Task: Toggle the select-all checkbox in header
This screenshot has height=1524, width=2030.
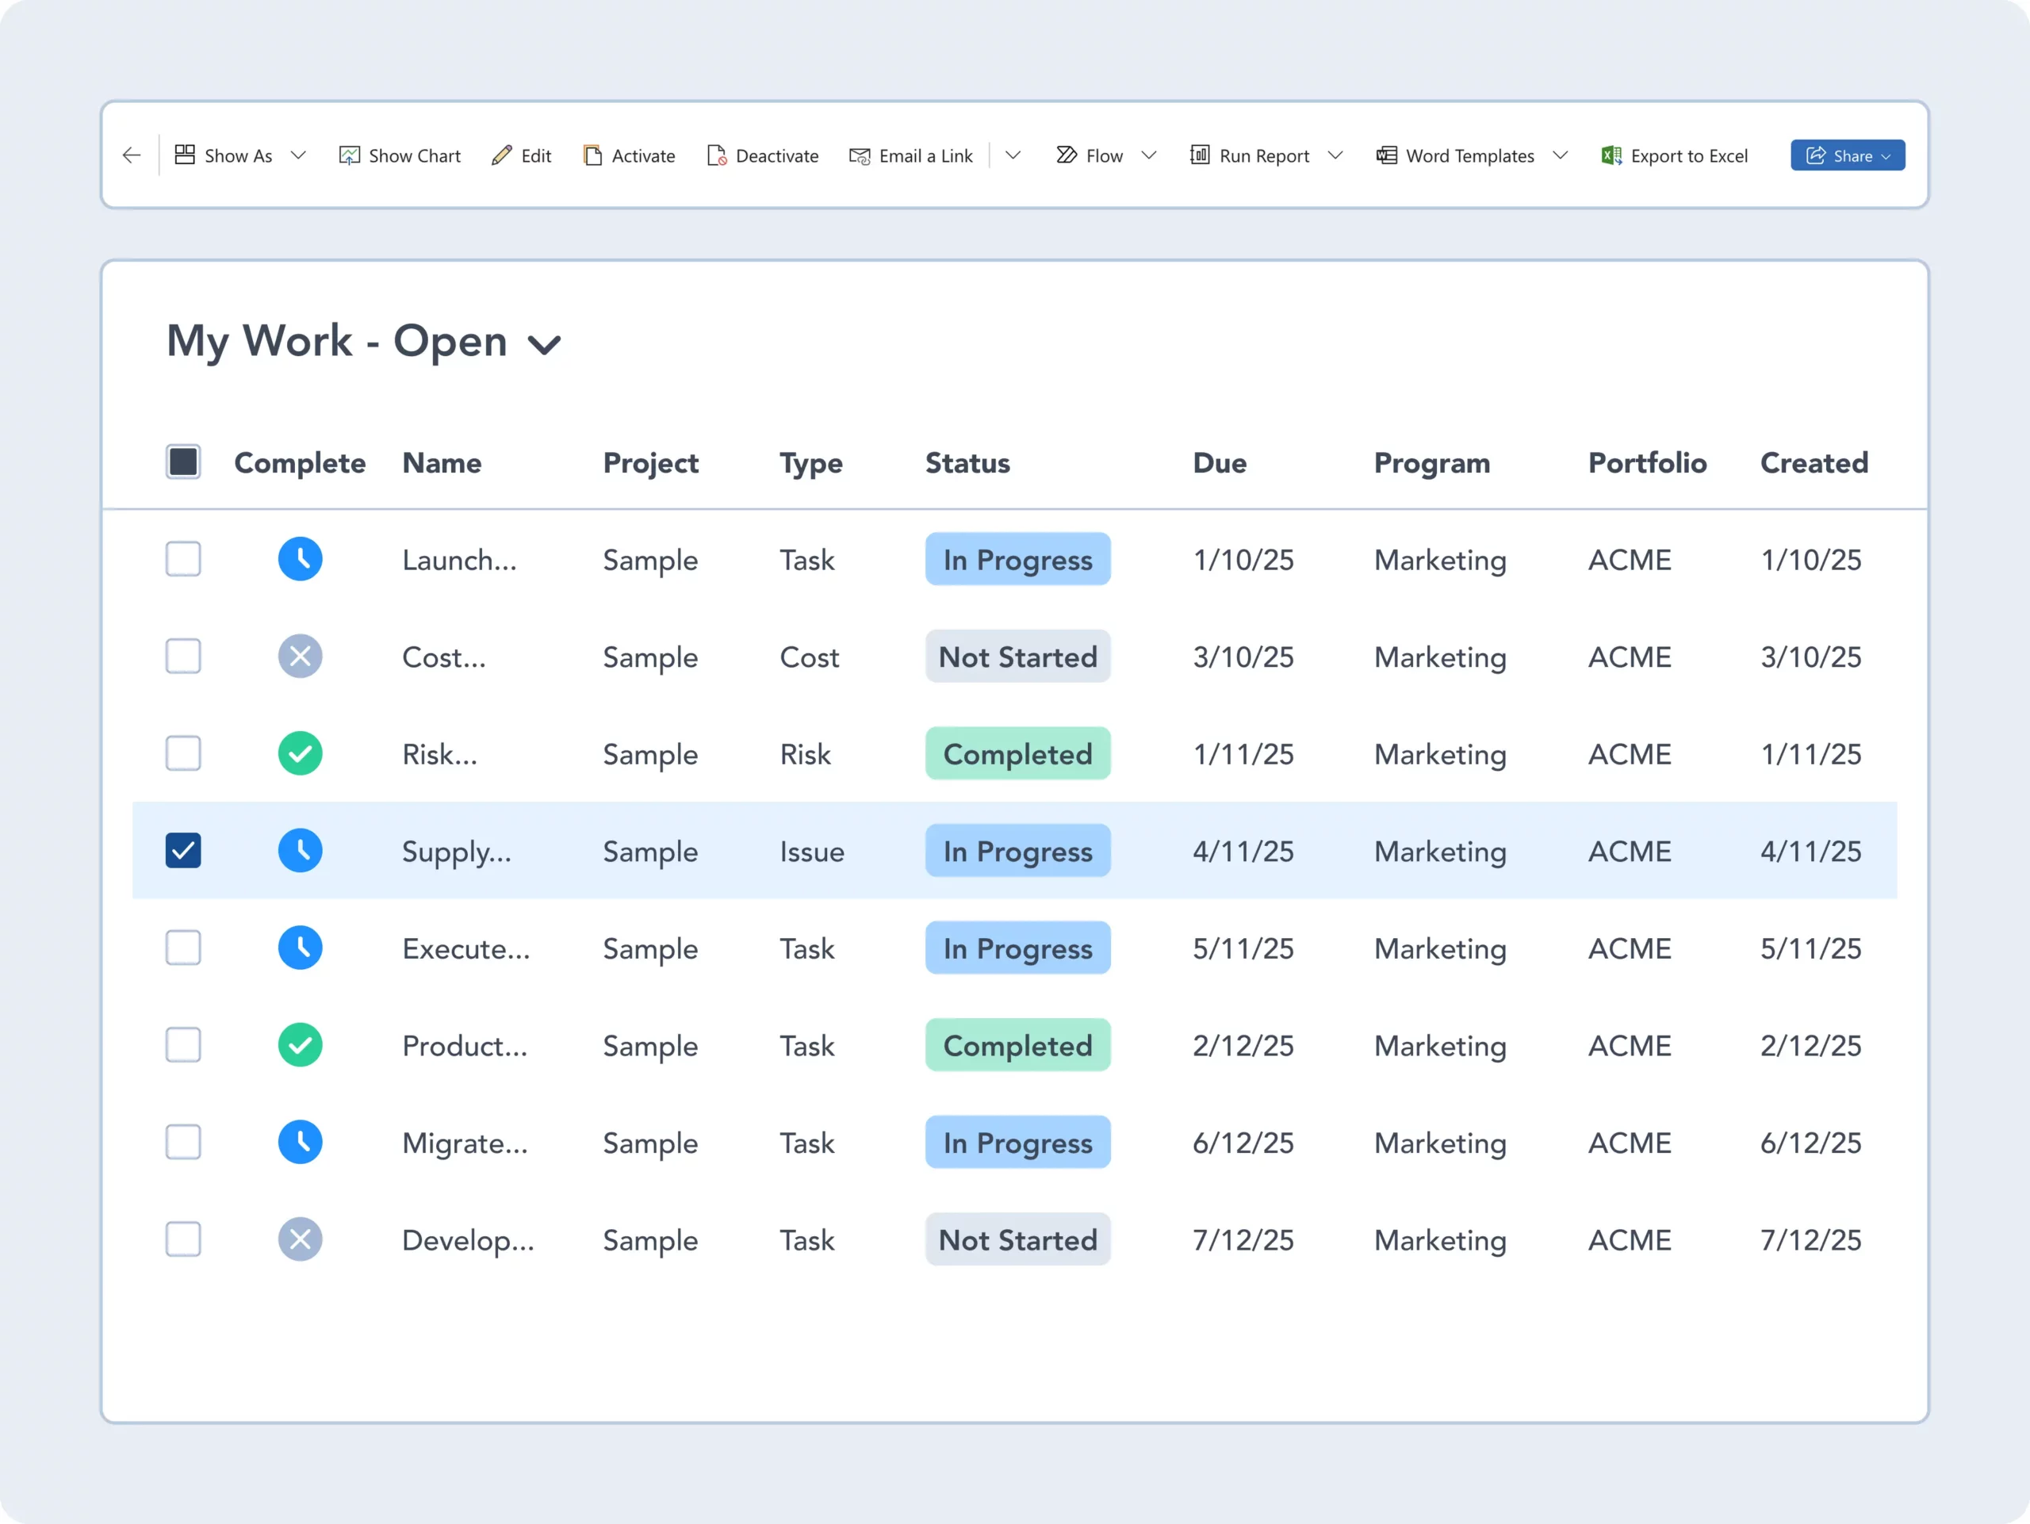Action: (x=183, y=461)
